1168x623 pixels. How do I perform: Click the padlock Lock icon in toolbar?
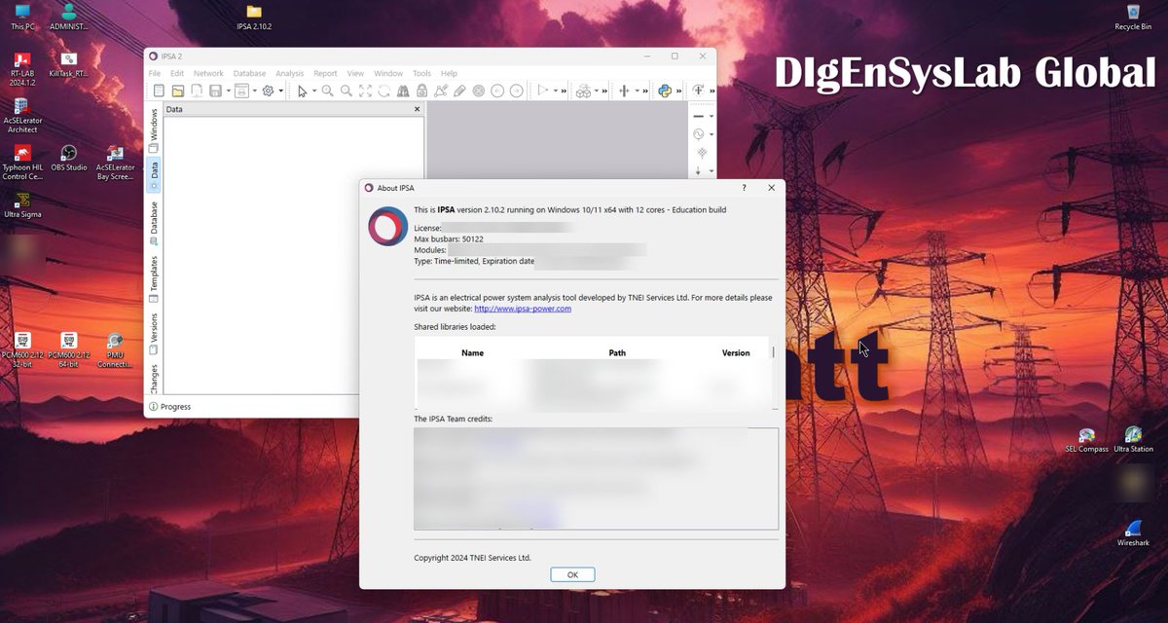pyautogui.click(x=421, y=91)
